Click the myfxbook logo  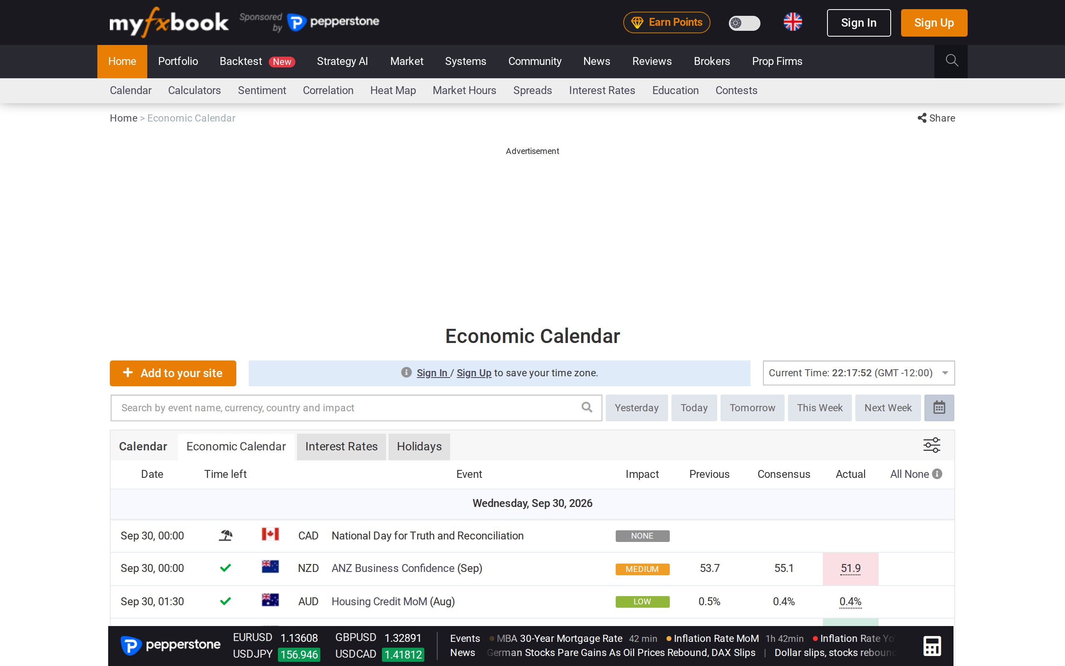[x=169, y=22]
